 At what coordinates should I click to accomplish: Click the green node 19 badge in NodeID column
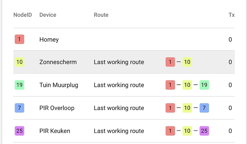point(19,85)
